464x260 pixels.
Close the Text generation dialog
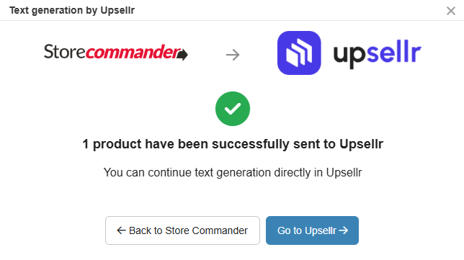click(x=451, y=11)
